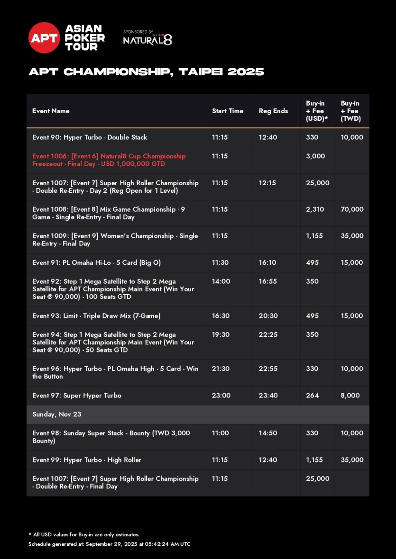This screenshot has height=559, width=396.
Task: Click the Buy-in + Fee (TWD) header
Action: [x=350, y=111]
